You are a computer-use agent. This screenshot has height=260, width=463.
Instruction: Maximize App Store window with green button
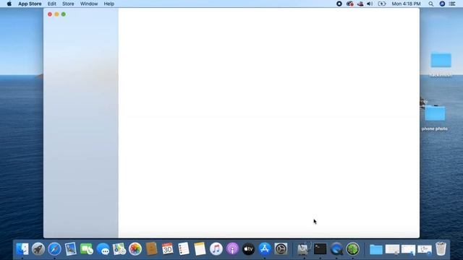64,14
